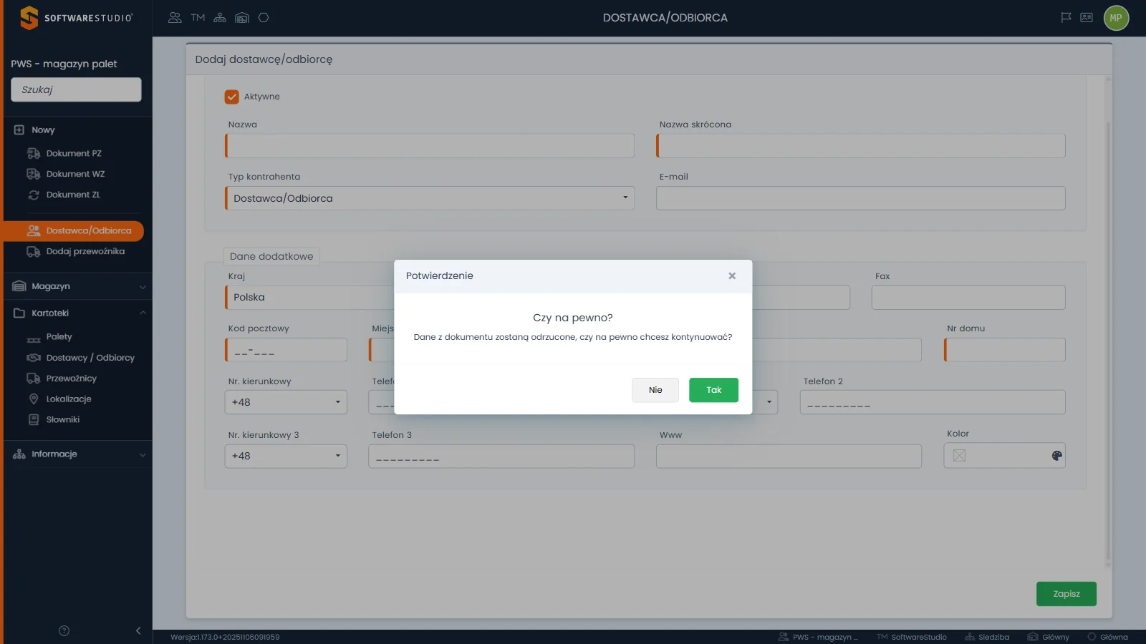Open Dokument PZ from sidebar
The width and height of the screenshot is (1146, 644).
pyautogui.click(x=73, y=153)
